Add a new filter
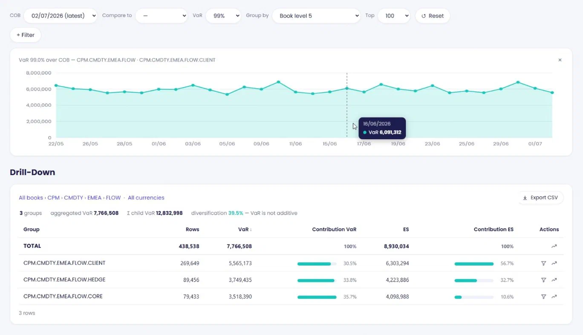The image size is (583, 335). pyautogui.click(x=26, y=35)
